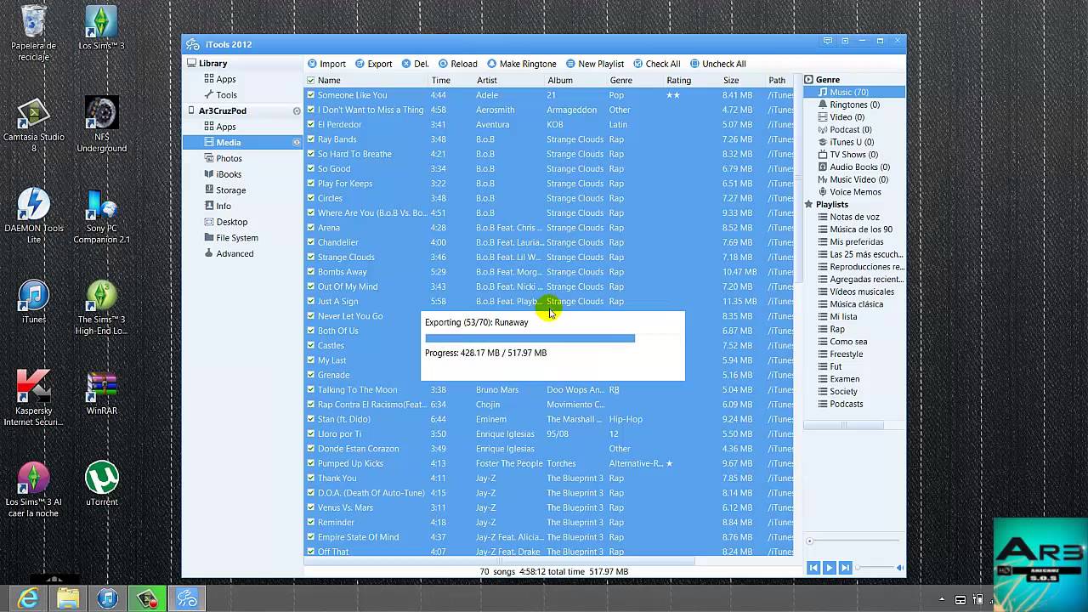Select Music Video (0) category
This screenshot has height=612, width=1088.
853,179
